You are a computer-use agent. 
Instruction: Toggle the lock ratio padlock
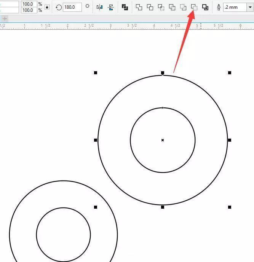(x=47, y=7)
